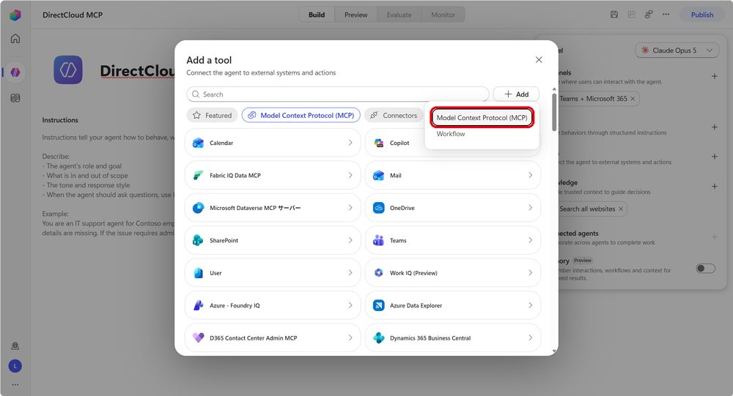The width and height of the screenshot is (733, 396).
Task: Select the Monitor tab
Action: pos(443,15)
